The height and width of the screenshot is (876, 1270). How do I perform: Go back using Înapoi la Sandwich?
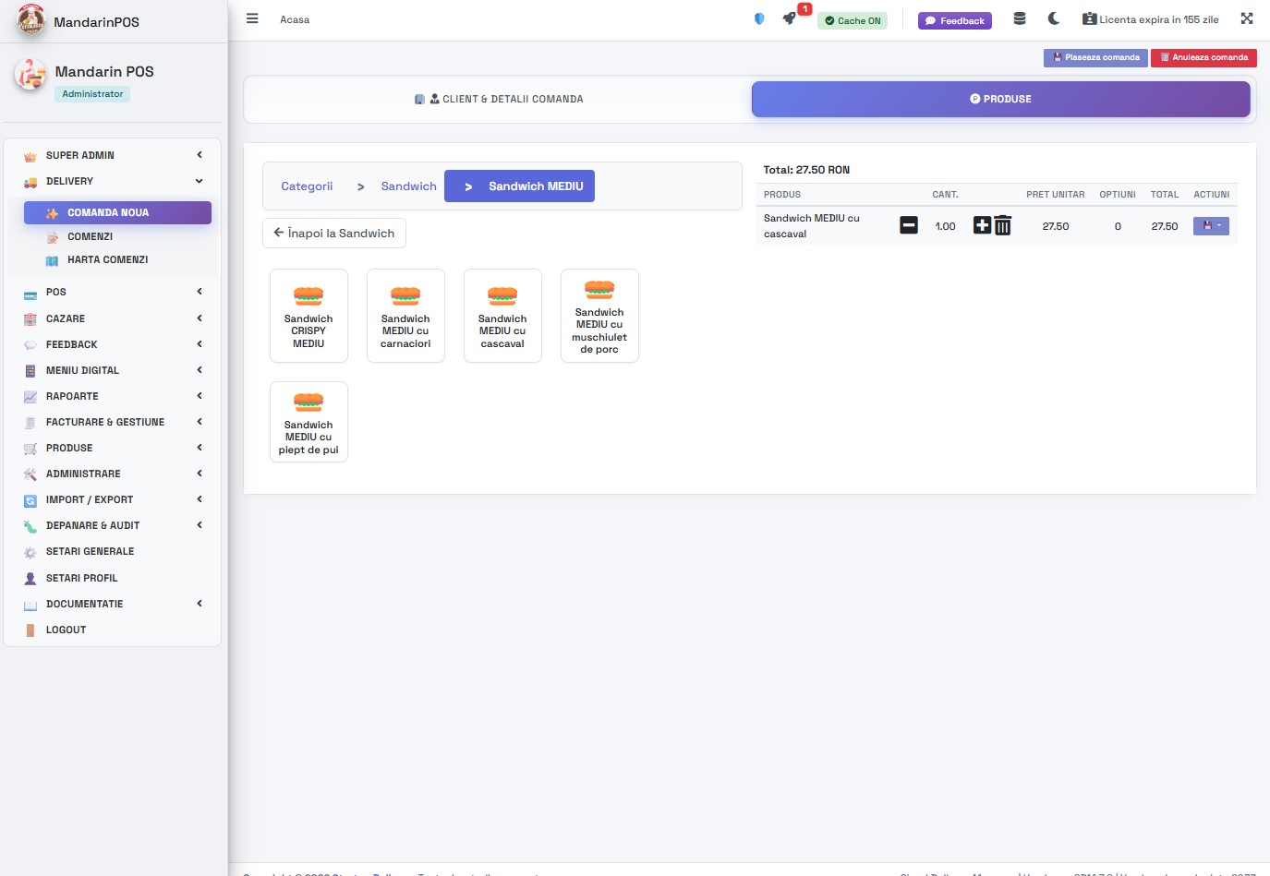pyautogui.click(x=334, y=234)
